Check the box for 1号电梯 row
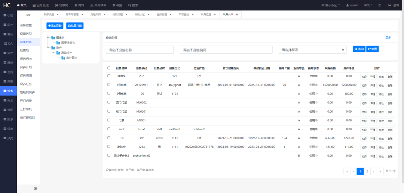 click(109, 85)
